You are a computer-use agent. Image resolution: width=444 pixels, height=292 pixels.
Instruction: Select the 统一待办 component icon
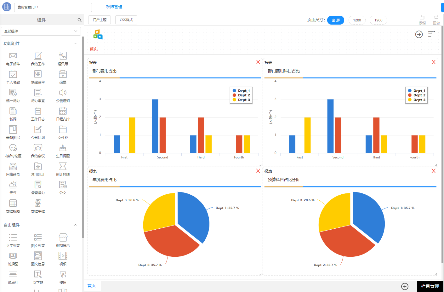click(x=13, y=93)
